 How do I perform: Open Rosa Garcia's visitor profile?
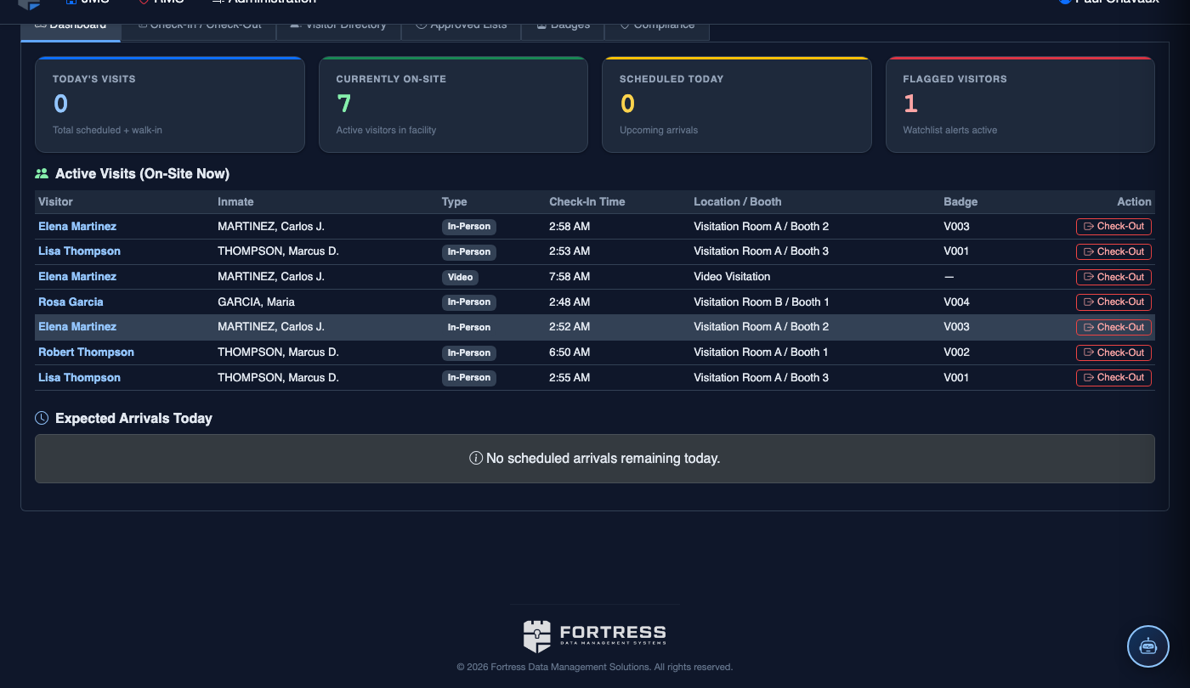pos(71,302)
